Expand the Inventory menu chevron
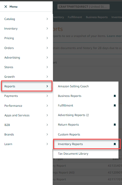This screenshot has height=185, width=122. pos(47,28)
